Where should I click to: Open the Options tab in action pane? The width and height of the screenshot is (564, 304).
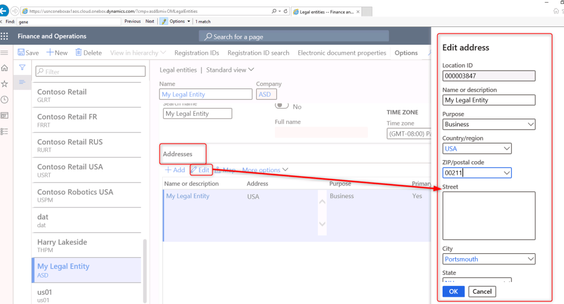tap(406, 53)
